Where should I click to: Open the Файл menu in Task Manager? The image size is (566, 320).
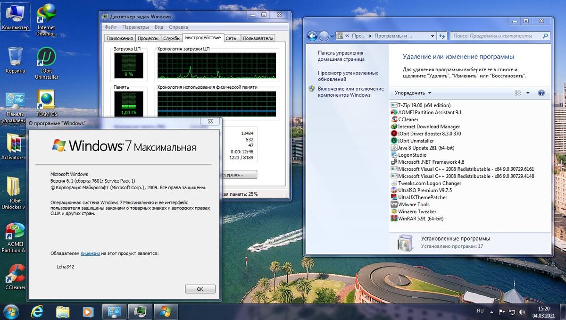point(110,27)
